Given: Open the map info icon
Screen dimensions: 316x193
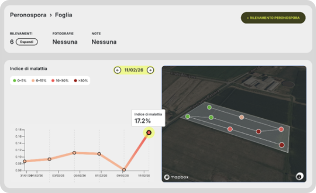Looking at the screenshot, I should click(299, 176).
